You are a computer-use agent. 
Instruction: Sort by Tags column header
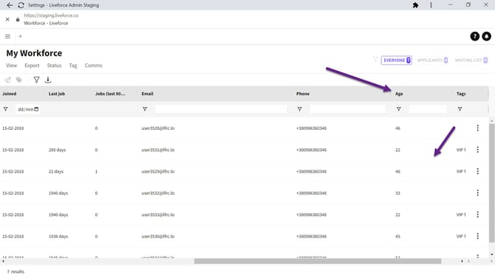point(461,94)
